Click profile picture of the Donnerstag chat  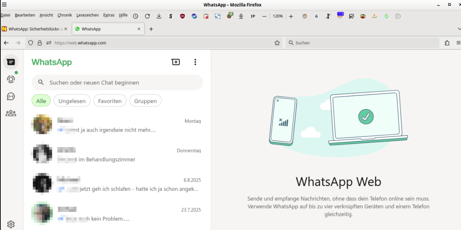click(42, 154)
